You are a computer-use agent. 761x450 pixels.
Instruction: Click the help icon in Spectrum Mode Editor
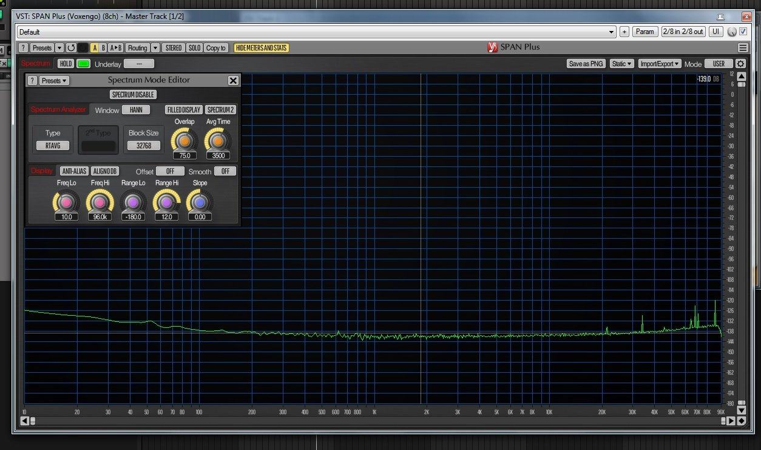(x=32, y=80)
